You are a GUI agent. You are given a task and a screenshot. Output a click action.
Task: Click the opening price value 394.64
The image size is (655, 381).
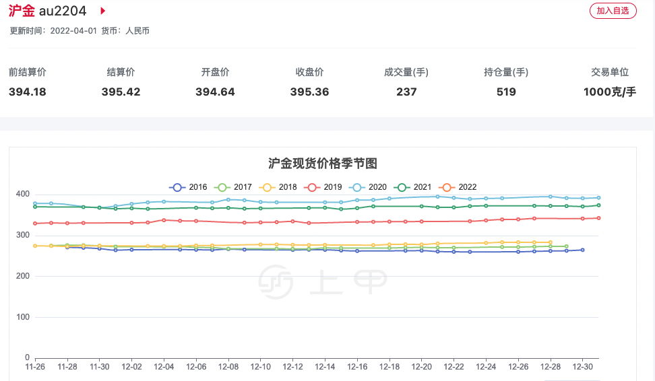click(215, 92)
